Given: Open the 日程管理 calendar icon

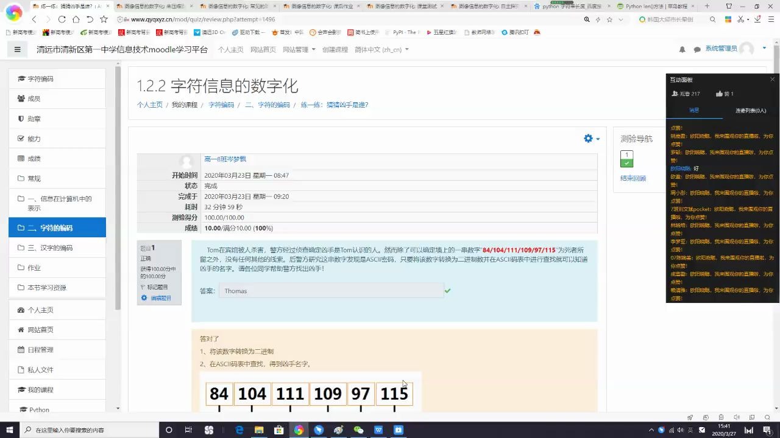Looking at the screenshot, I should tap(21, 349).
